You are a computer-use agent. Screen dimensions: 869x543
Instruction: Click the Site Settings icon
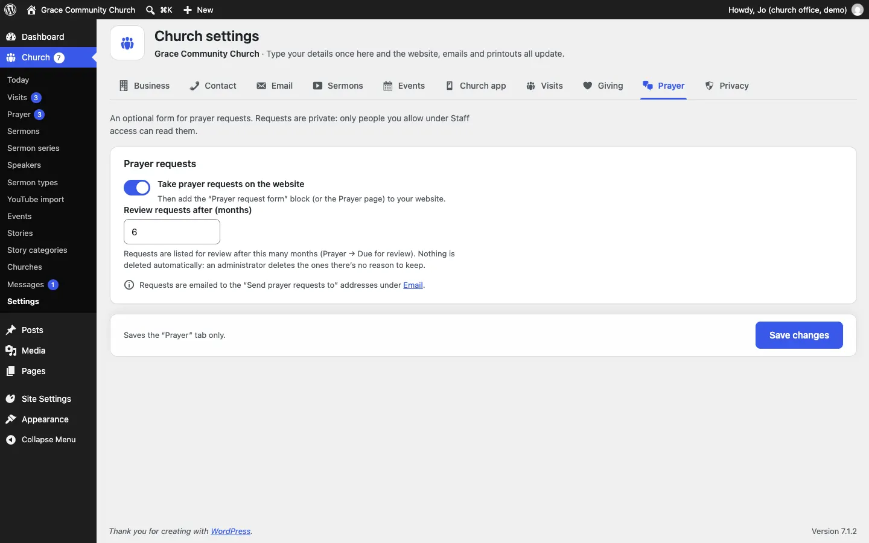[11, 399]
